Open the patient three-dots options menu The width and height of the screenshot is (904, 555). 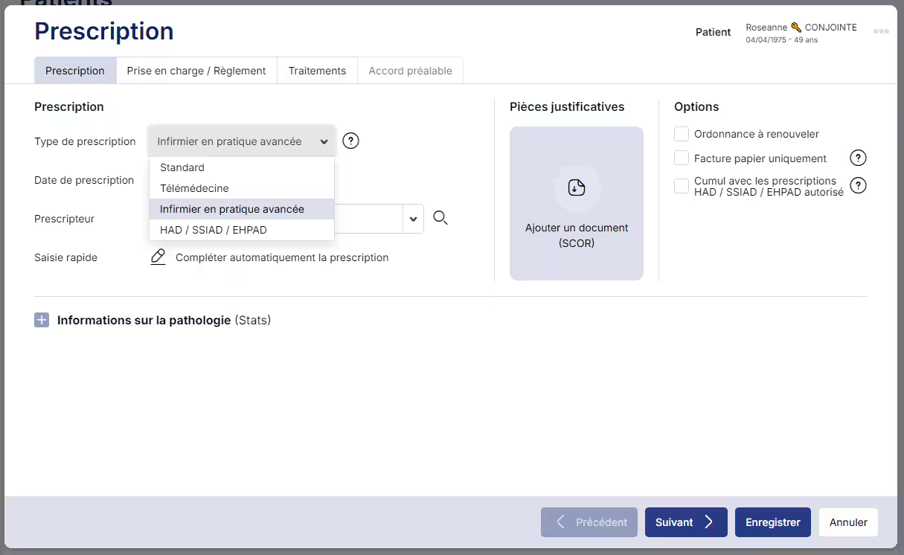(881, 31)
